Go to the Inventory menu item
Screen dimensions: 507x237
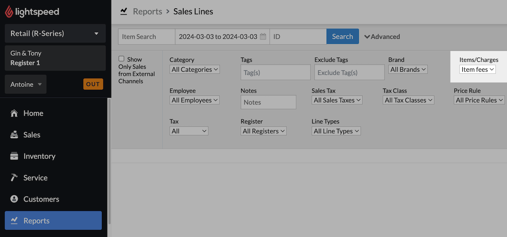pyautogui.click(x=39, y=156)
